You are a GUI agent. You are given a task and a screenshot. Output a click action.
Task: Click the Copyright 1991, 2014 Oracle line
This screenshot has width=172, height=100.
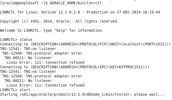(59, 21)
